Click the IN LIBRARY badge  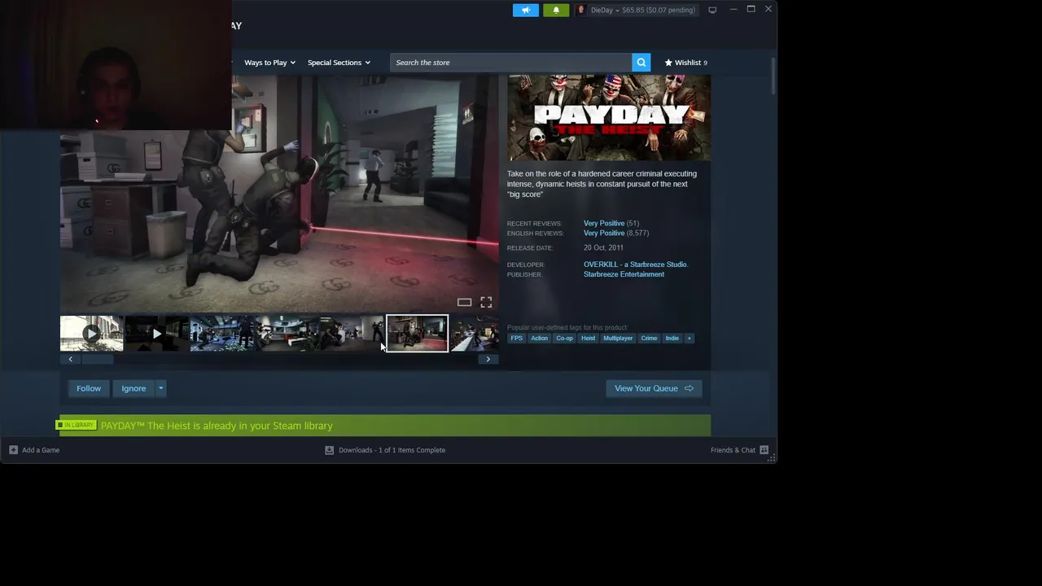[77, 425]
